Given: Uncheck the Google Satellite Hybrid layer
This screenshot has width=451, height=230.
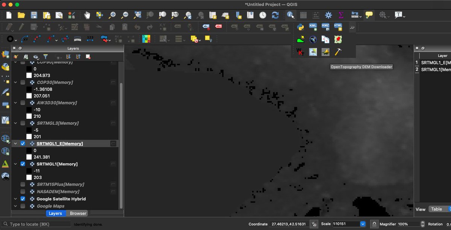Looking at the screenshot, I should [x=23, y=199].
